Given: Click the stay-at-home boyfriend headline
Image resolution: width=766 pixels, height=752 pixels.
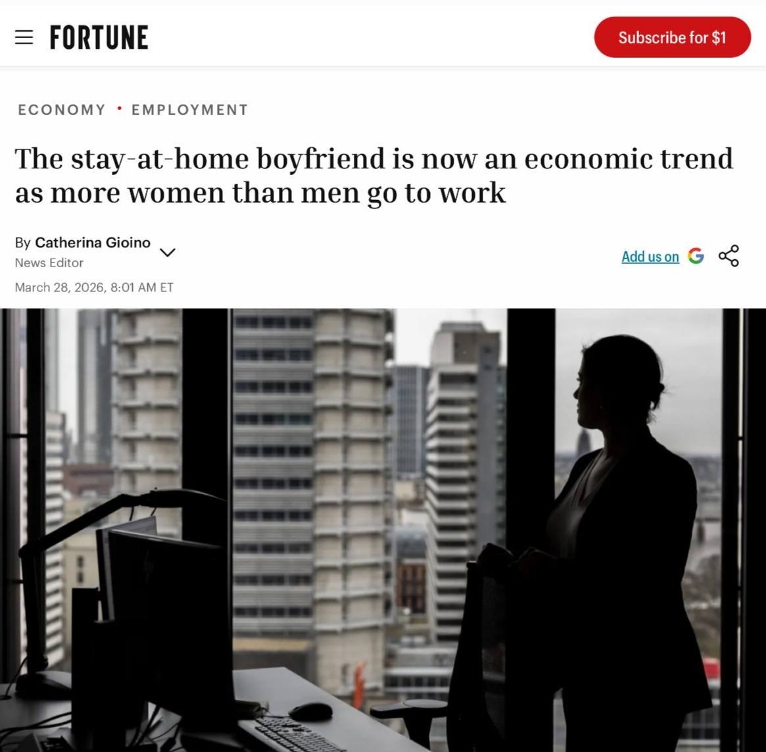Looking at the screenshot, I should [x=373, y=175].
